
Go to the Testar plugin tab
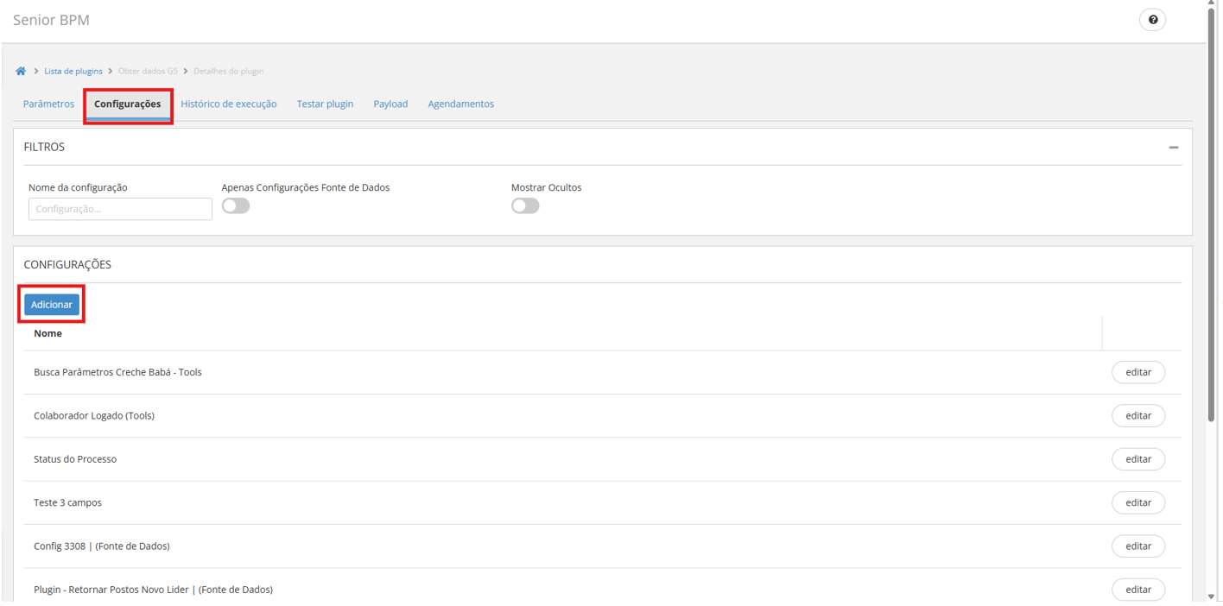(325, 104)
